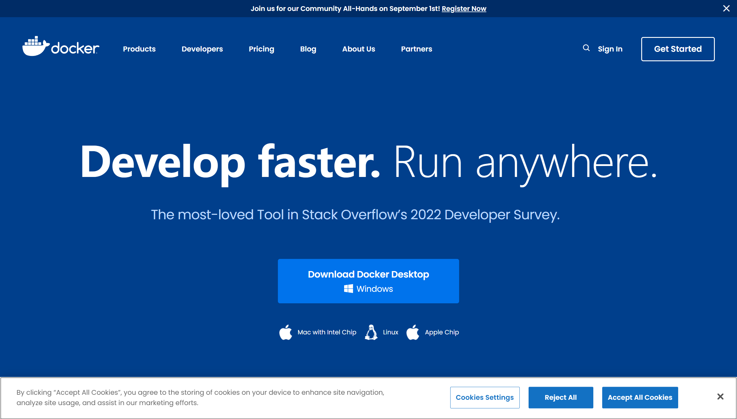Choose the Linux penguin download option
The image size is (737, 419).
(371, 332)
